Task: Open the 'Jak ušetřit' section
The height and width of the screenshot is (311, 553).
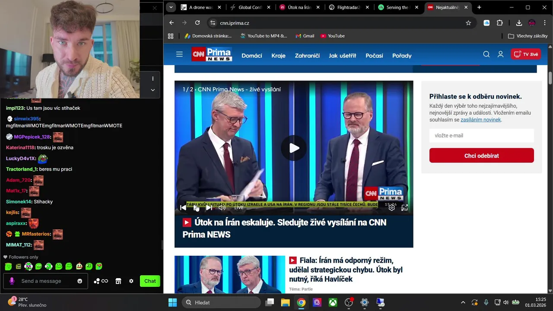Action: click(343, 56)
